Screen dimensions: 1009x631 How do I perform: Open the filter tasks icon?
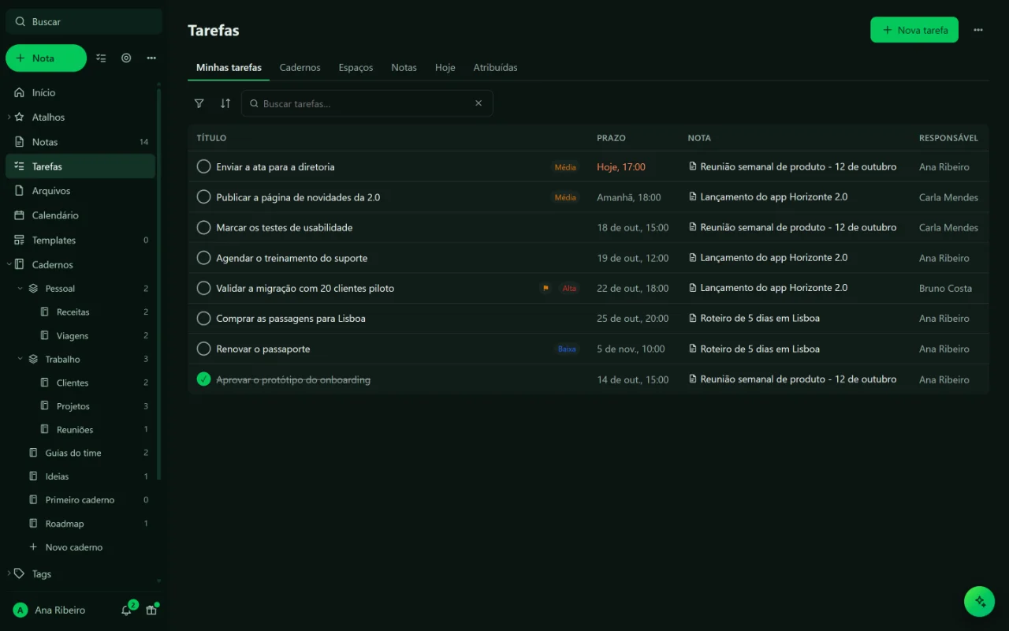click(x=199, y=103)
